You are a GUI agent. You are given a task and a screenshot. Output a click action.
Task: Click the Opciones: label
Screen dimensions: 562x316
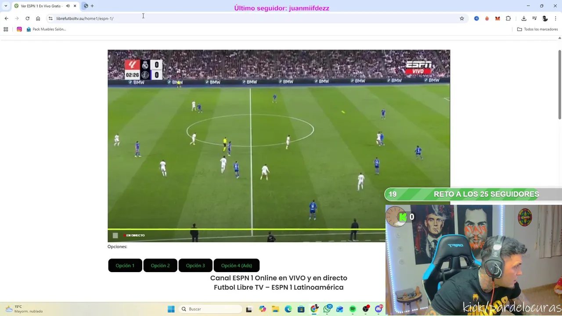point(117,247)
